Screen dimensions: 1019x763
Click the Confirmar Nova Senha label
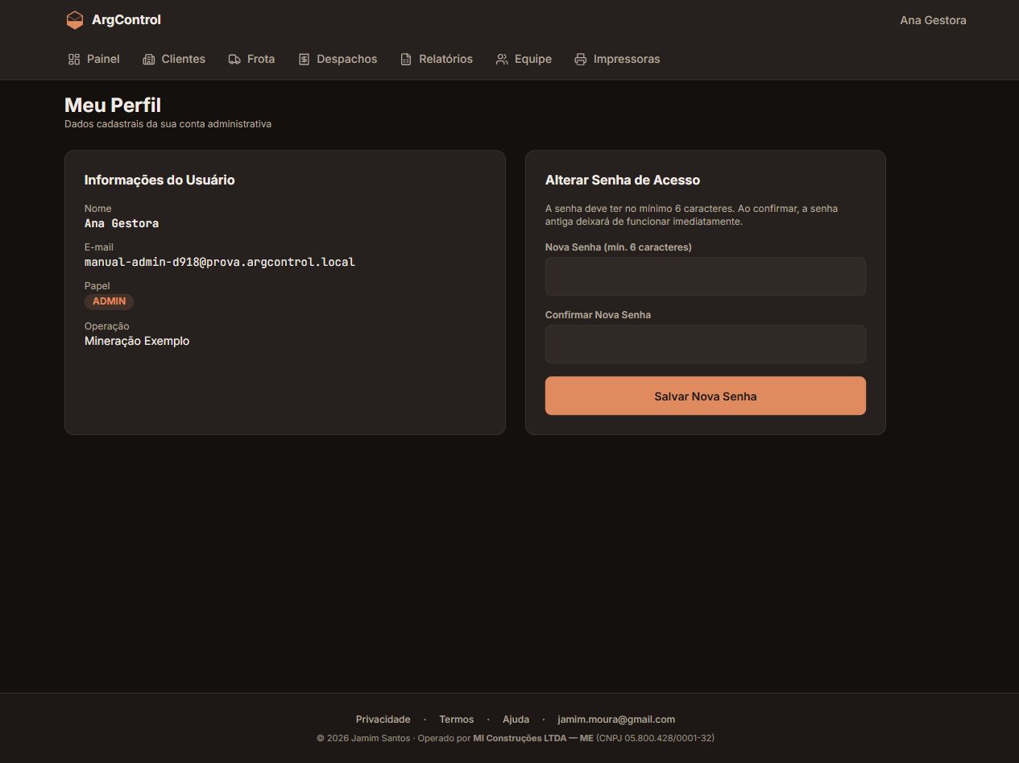click(598, 315)
